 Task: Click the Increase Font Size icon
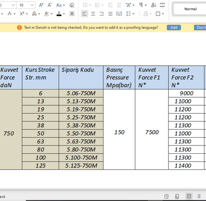click(x=41, y=5)
